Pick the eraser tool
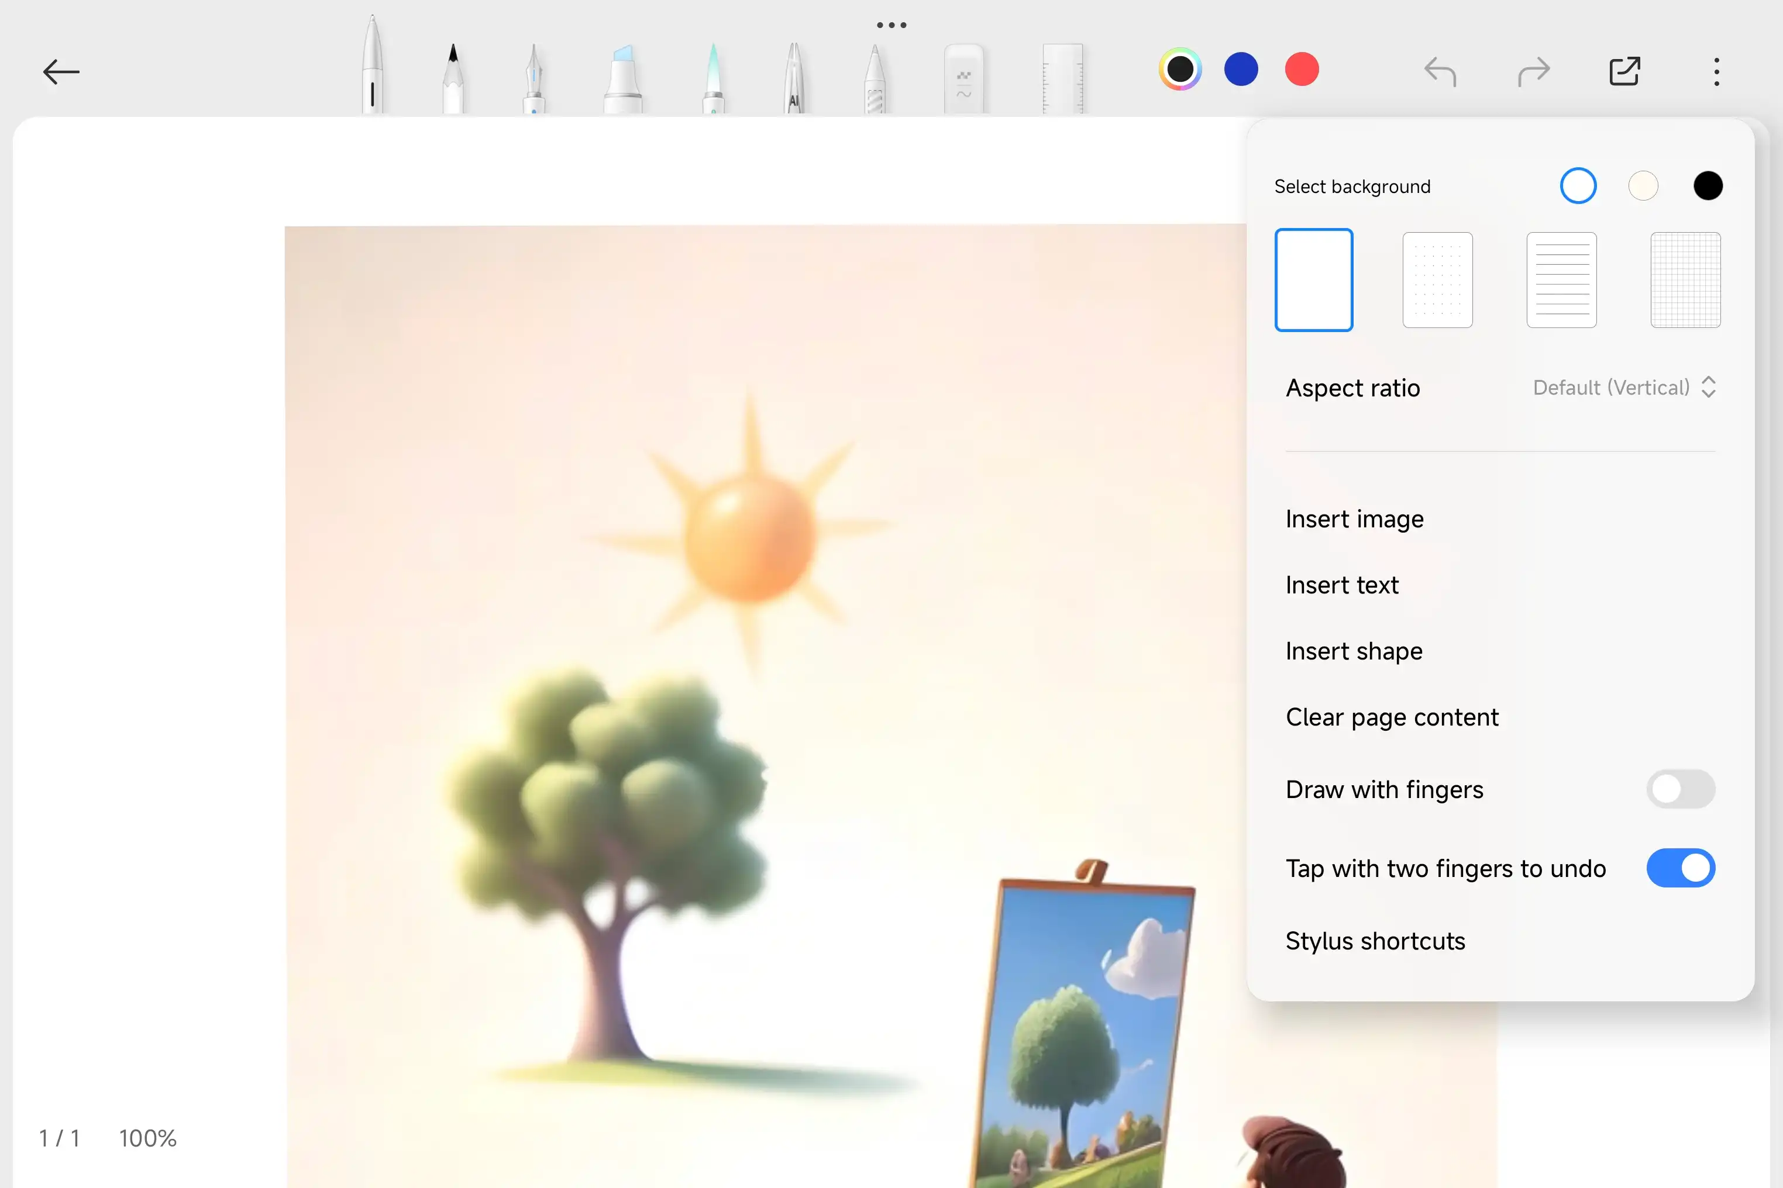This screenshot has height=1188, width=1783. tap(963, 79)
